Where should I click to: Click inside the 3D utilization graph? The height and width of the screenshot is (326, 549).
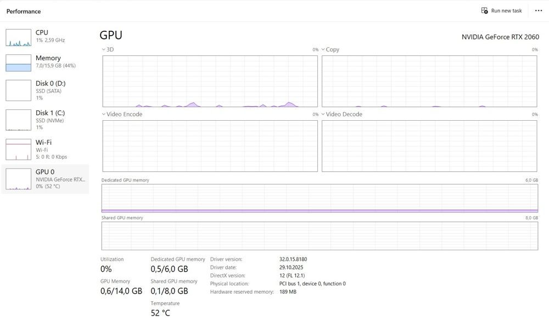pyautogui.click(x=210, y=81)
